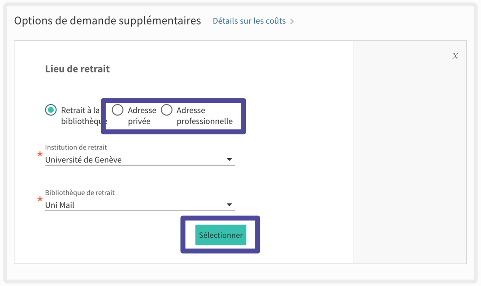Image resolution: width=481 pixels, height=286 pixels.
Task: Click the Adresse privée label text
Action: [141, 116]
